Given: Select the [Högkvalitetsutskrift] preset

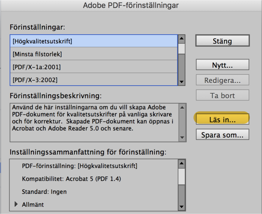Looking at the screenshot, I should [x=94, y=41].
